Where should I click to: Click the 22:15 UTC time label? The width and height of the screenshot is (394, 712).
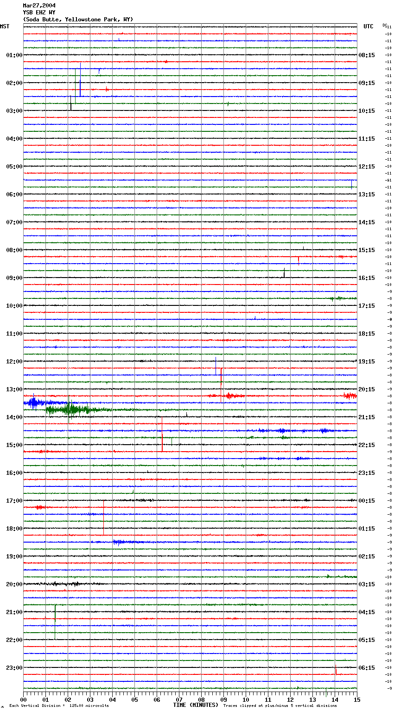point(367,445)
